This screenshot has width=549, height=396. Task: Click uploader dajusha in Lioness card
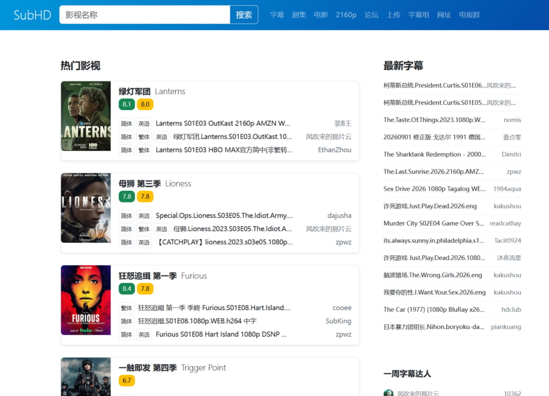pos(339,216)
